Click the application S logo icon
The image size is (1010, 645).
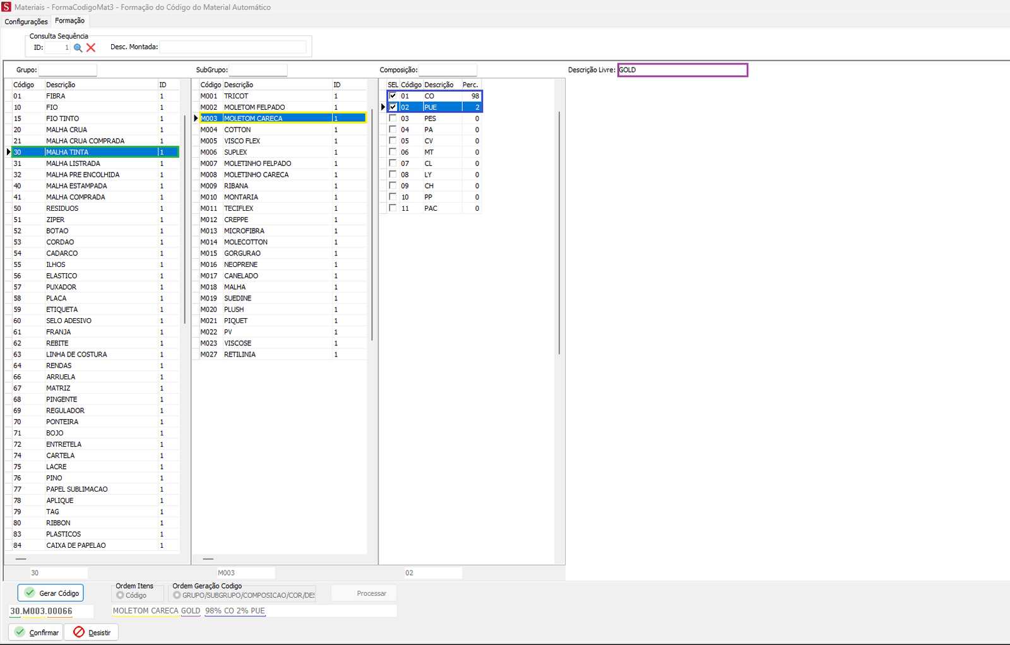point(6,7)
